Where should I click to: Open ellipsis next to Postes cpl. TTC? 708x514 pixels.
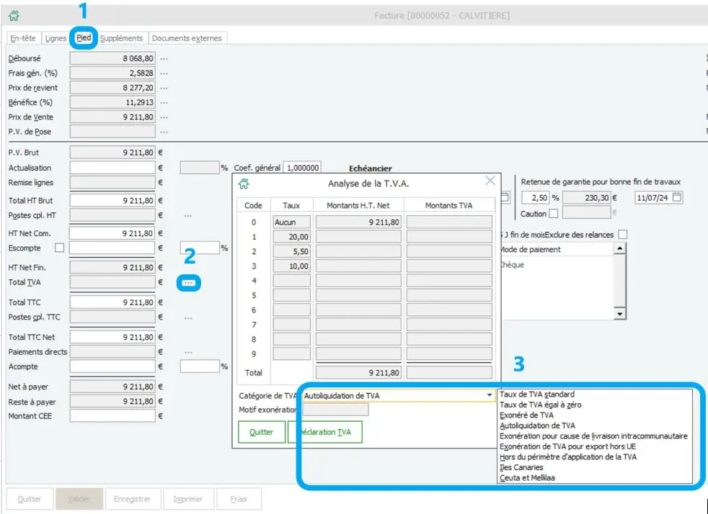pyautogui.click(x=188, y=317)
